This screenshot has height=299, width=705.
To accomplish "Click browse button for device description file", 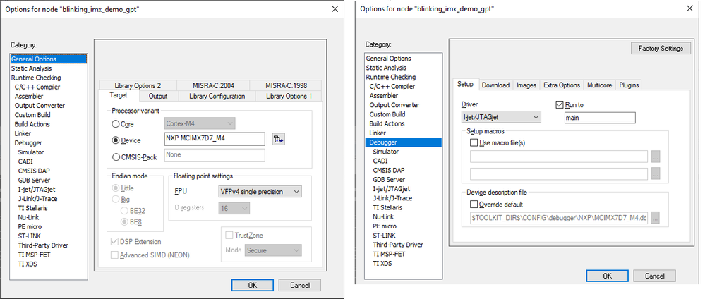I will 656,219.
